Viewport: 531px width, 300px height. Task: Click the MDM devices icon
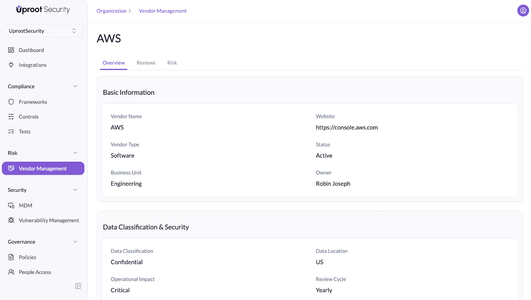click(x=11, y=206)
